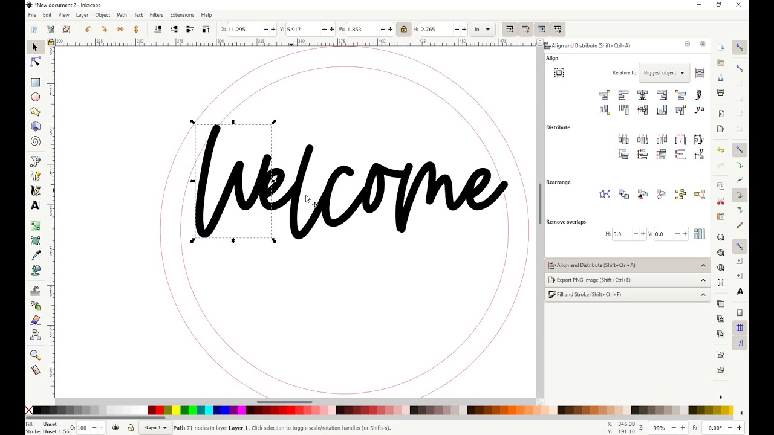Toggle scale stroke width with object
Viewport: 774px width, 435px height.
point(510,29)
